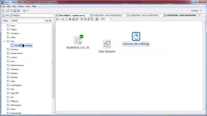Click the Verify transformation icon
207x116 pixels.
pyautogui.click(x=82, y=19)
